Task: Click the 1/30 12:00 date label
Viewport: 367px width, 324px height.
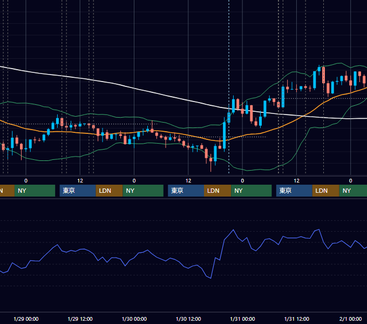Action: pyautogui.click(x=188, y=319)
